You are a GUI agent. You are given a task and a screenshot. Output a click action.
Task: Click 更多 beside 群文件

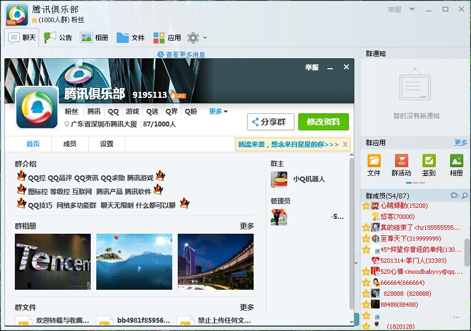[x=247, y=307]
